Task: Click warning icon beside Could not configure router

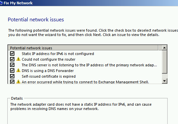Action: 18,59
